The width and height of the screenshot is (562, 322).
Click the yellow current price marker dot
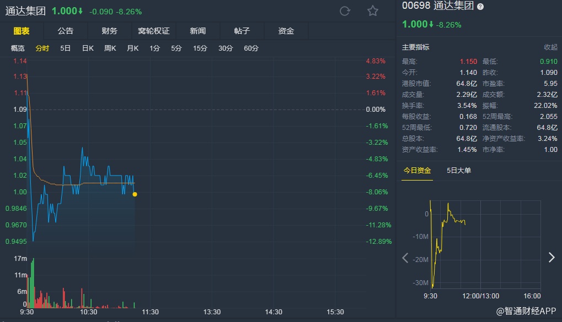click(x=135, y=194)
